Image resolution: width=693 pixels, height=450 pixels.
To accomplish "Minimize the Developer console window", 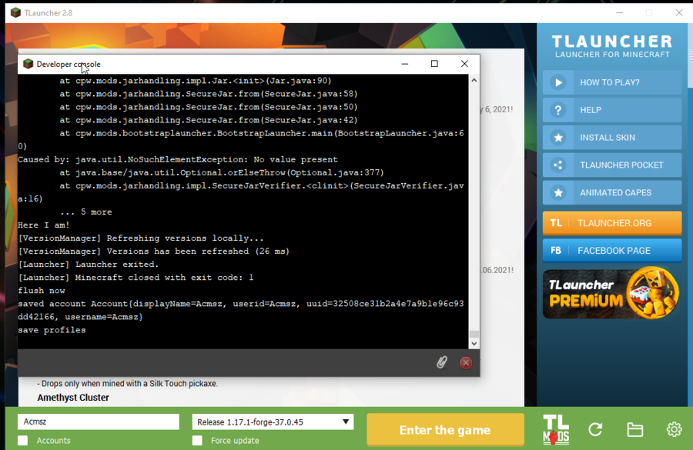I will (405, 64).
